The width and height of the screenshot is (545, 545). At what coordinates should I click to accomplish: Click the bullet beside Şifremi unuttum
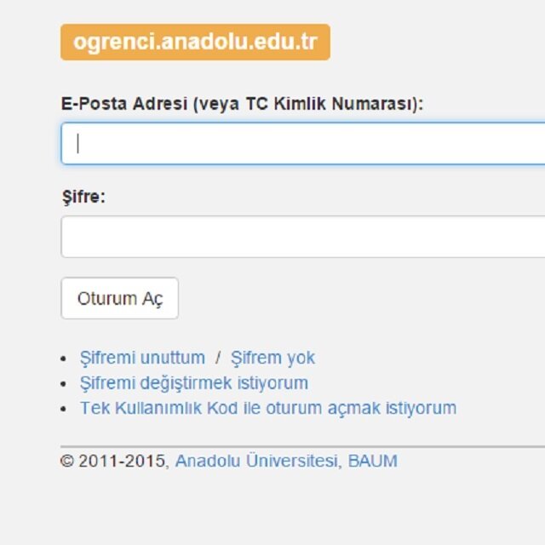tap(63, 359)
